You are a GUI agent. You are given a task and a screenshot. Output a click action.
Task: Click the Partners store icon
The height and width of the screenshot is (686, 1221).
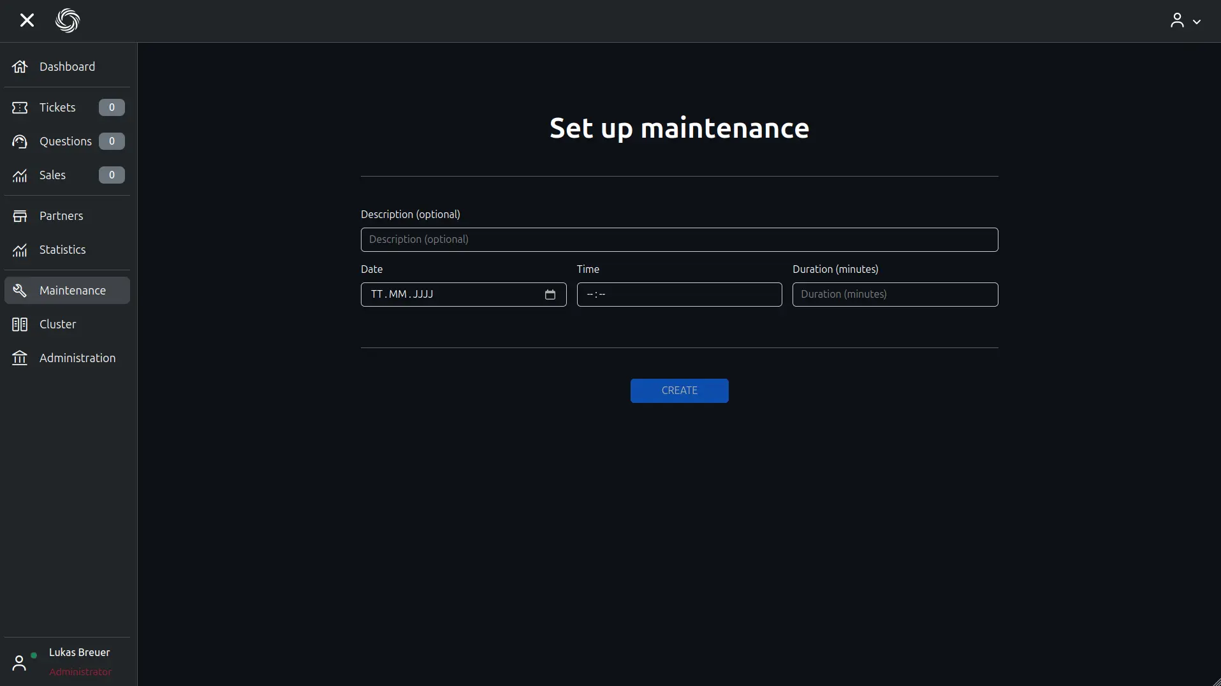[20, 216]
